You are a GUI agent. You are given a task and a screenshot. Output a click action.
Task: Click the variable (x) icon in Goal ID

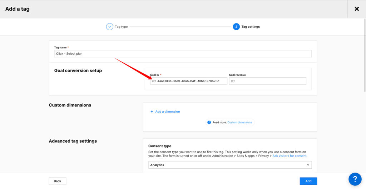[154, 81]
